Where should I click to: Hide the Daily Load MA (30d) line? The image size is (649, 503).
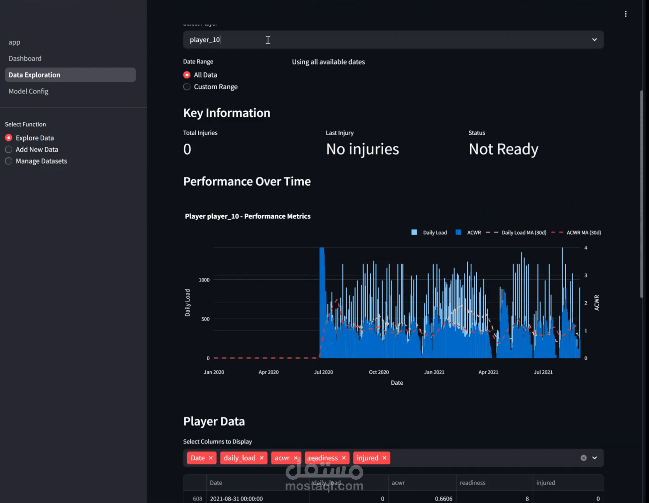click(516, 233)
